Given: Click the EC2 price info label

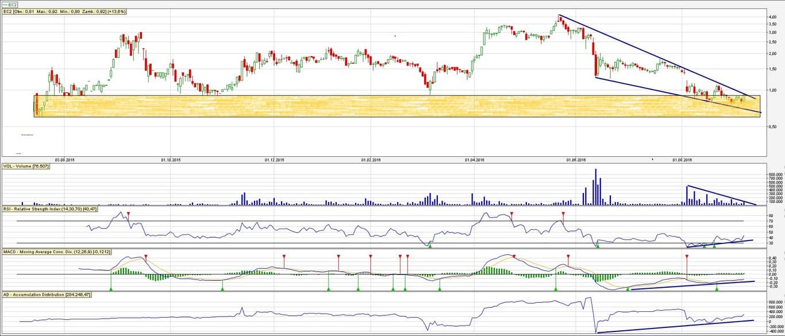Looking at the screenshot, I should point(64,11).
